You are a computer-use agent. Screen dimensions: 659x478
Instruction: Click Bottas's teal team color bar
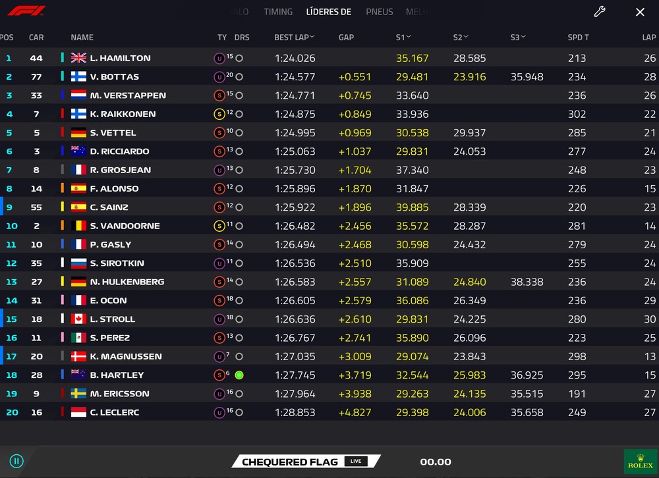63,77
